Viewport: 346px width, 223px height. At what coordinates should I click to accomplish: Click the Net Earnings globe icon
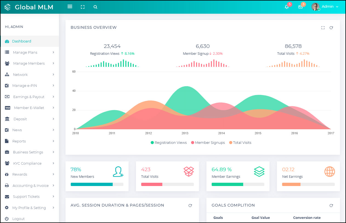[330, 171]
